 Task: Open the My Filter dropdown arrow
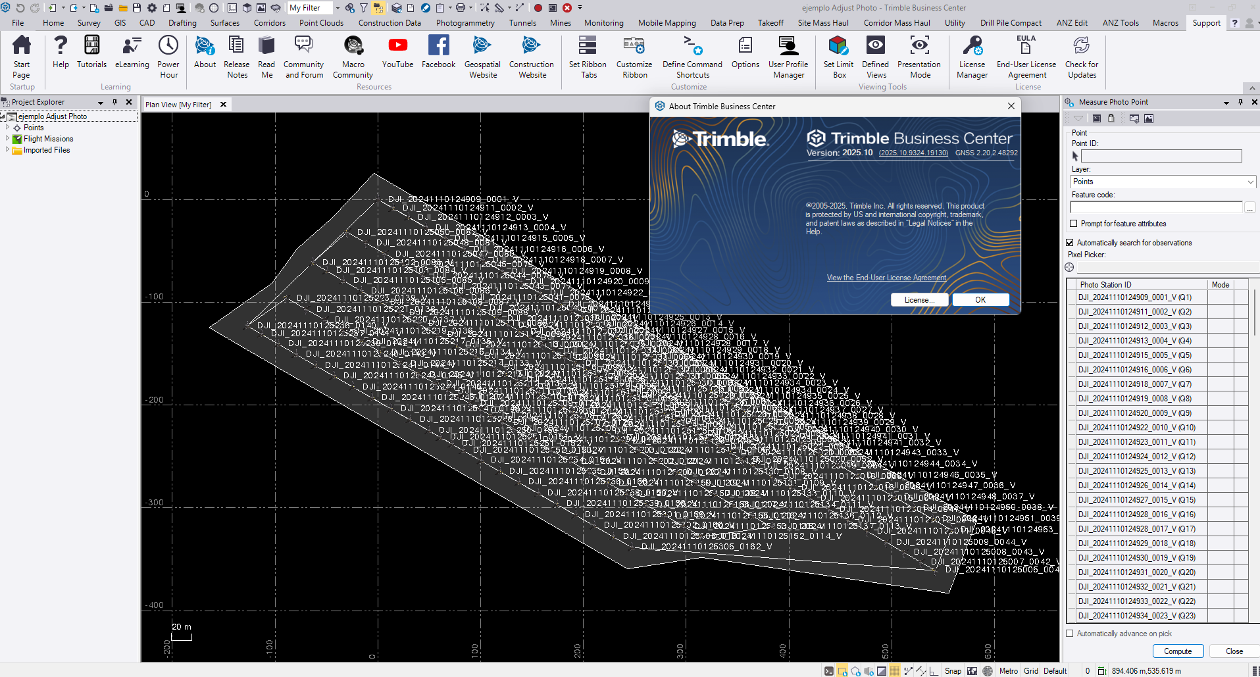coord(338,8)
